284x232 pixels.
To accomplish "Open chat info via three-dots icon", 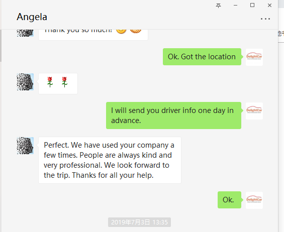I will [265, 19].
